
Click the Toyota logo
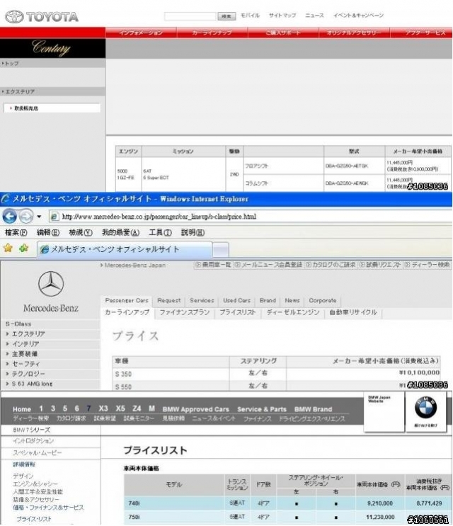[42, 16]
